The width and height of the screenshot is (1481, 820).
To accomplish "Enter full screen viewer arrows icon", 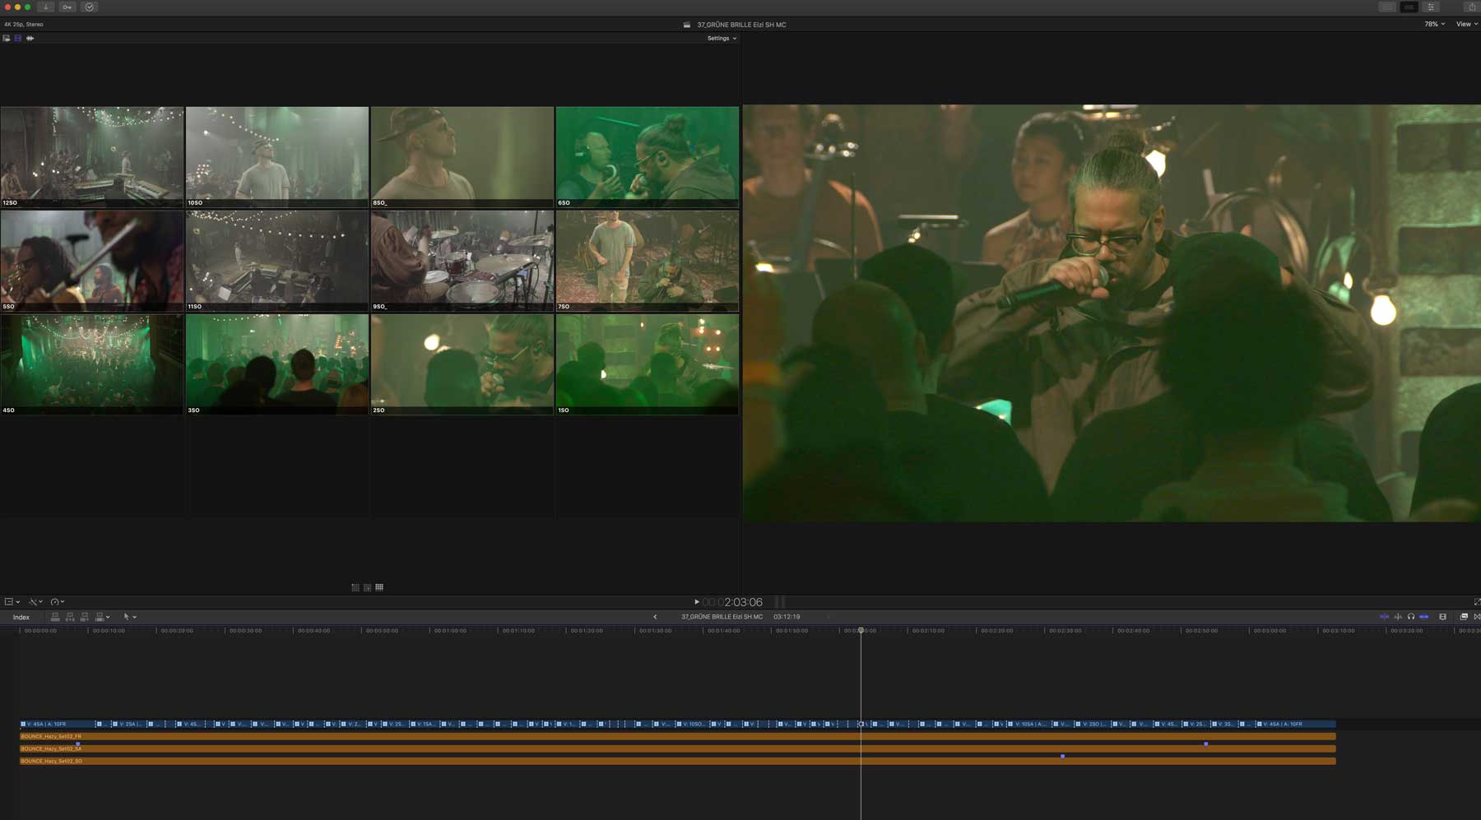I will 1477,602.
